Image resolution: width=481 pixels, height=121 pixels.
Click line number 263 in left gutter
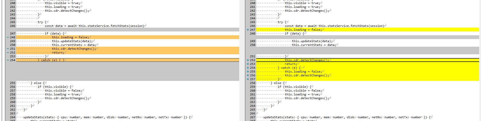(x=13, y=113)
